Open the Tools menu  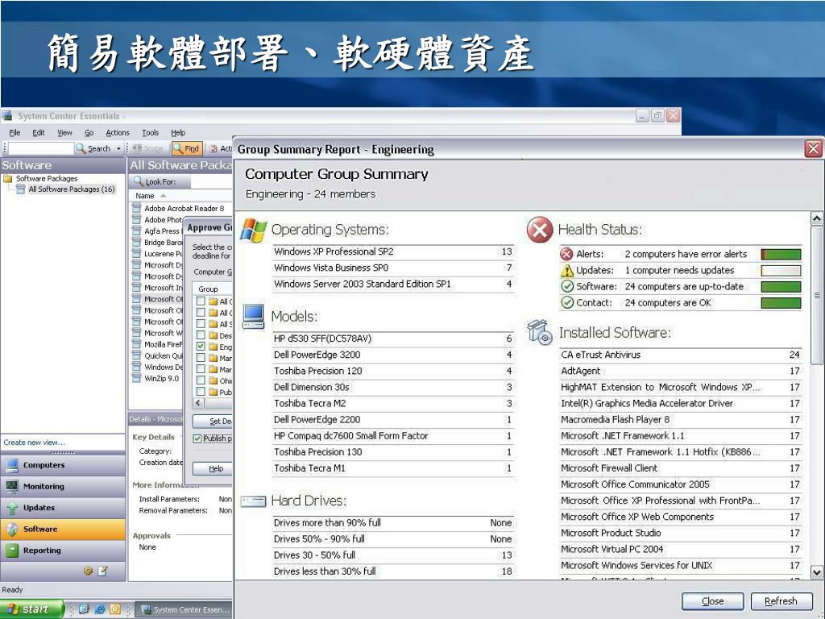click(x=150, y=133)
